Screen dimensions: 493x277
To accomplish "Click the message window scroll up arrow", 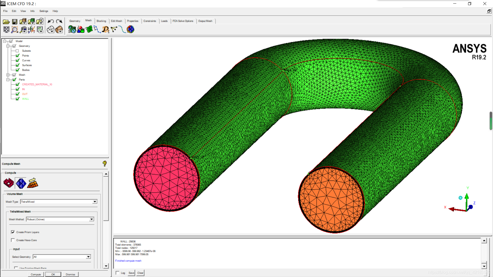I will click(484, 241).
